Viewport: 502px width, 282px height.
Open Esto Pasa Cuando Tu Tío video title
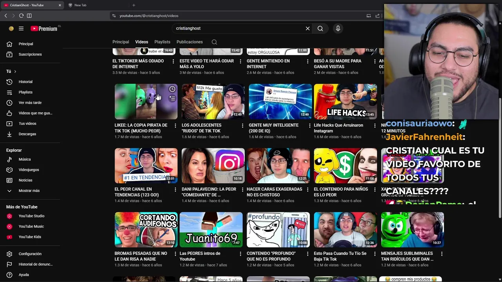pos(340,256)
